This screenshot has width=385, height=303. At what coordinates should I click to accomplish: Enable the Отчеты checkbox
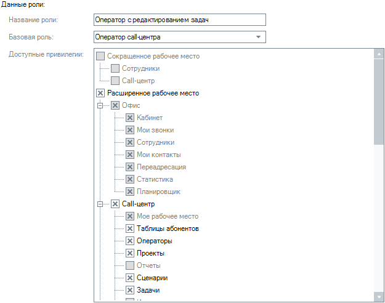click(x=130, y=265)
